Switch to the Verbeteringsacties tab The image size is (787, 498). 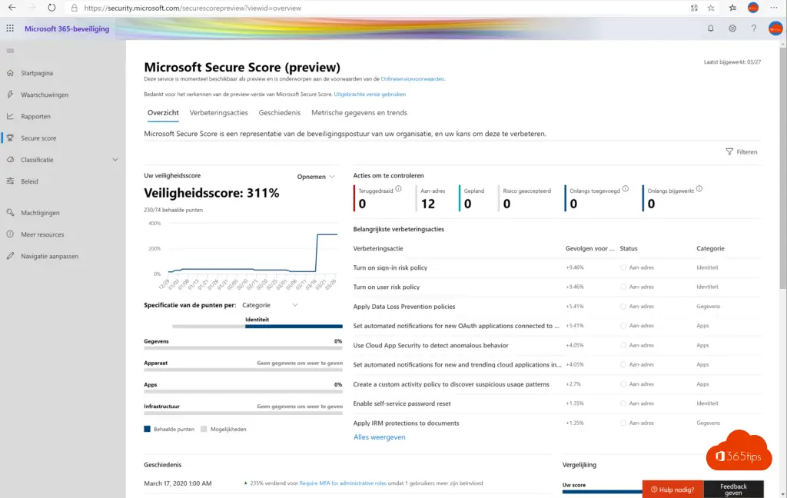click(x=219, y=113)
